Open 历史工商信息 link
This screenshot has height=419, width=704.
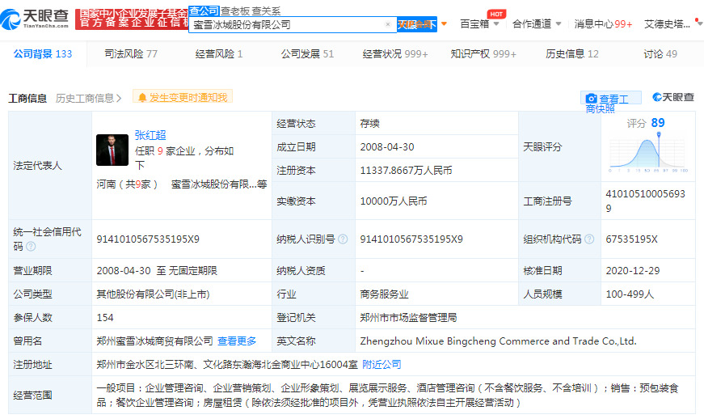(x=88, y=99)
